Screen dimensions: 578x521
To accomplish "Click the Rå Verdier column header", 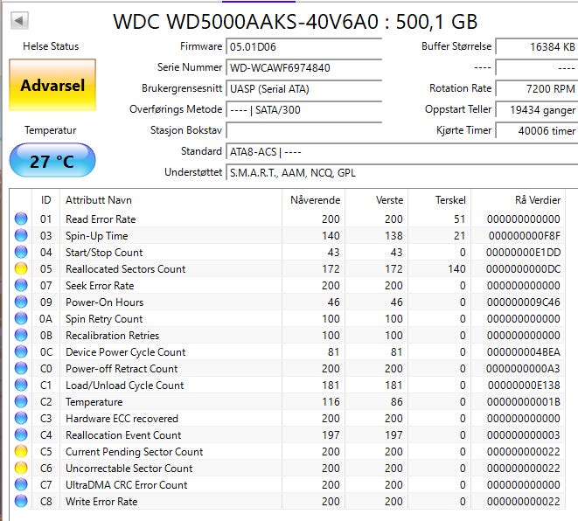I will [x=518, y=200].
